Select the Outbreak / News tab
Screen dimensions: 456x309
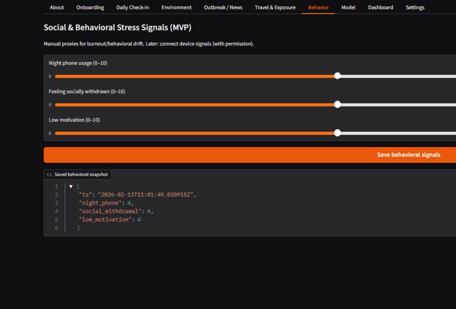pos(223,7)
